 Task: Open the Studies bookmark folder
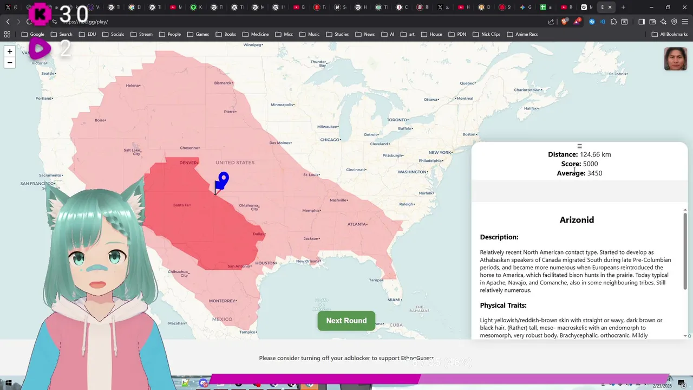pyautogui.click(x=337, y=34)
